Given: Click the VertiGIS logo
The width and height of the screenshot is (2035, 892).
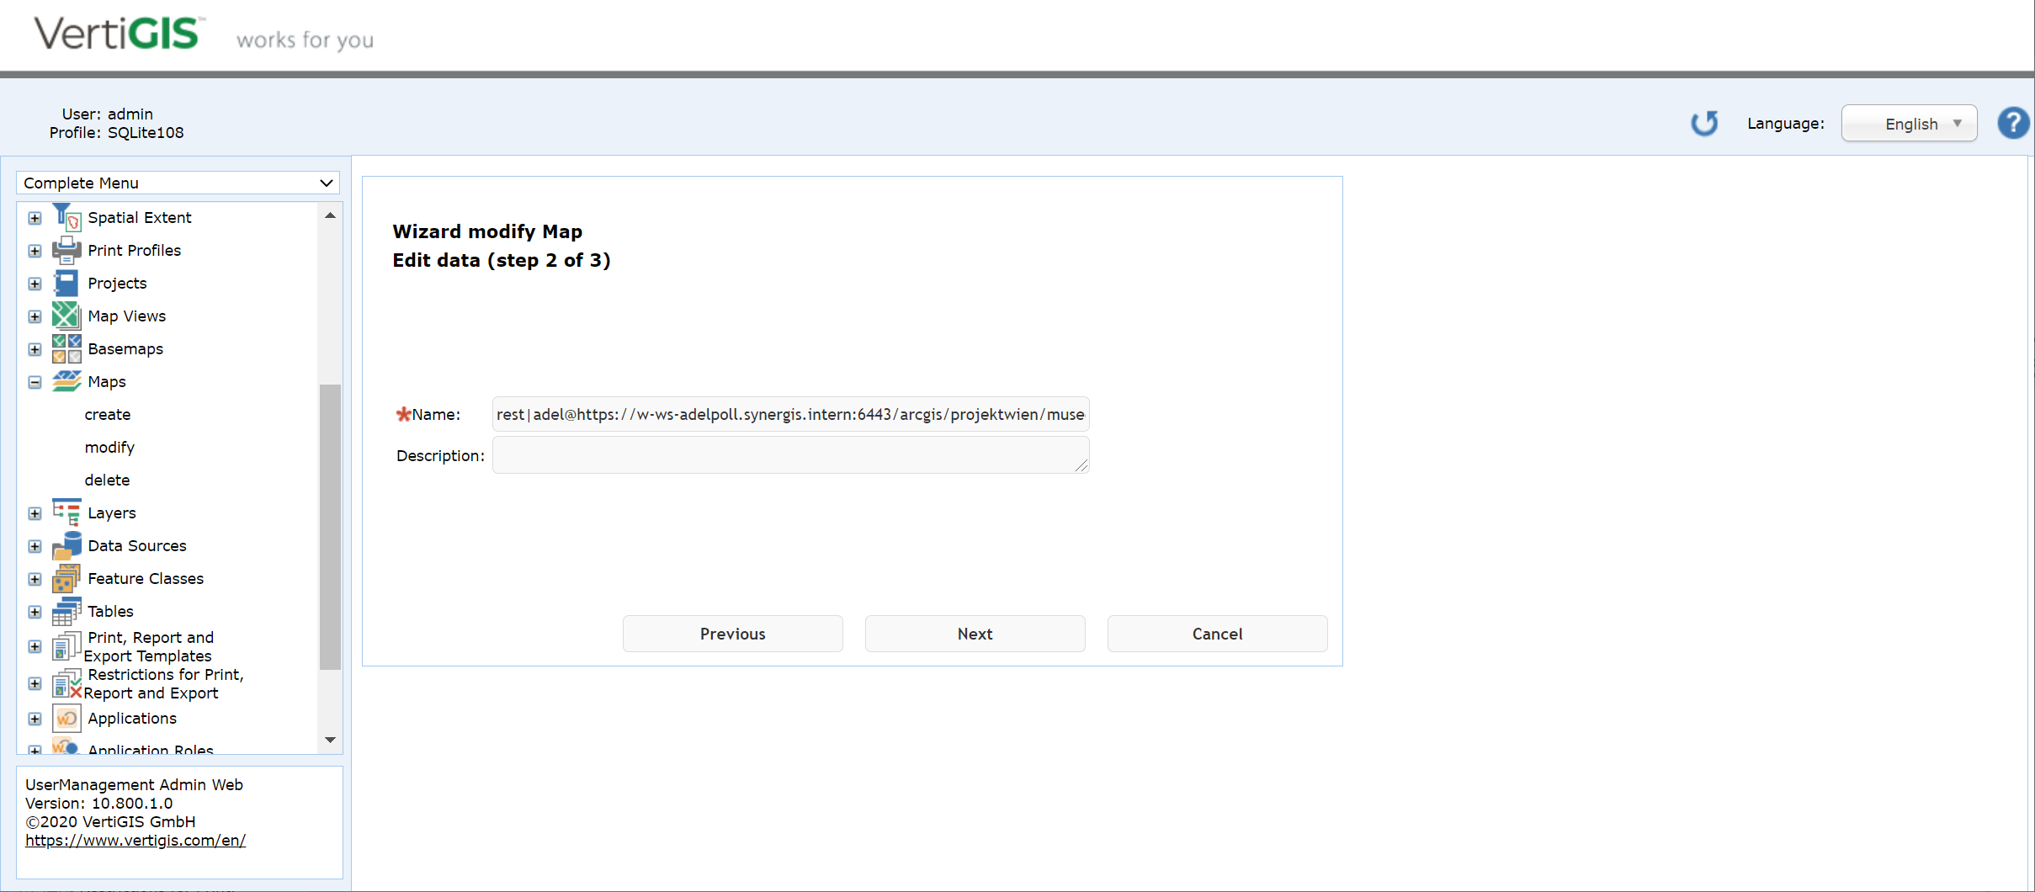Looking at the screenshot, I should click(x=118, y=35).
